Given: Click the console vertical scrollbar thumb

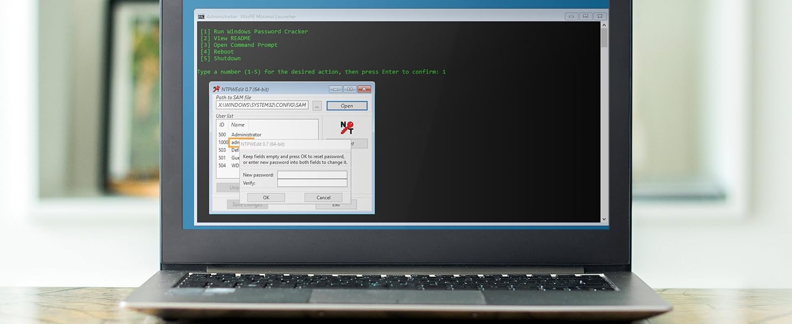Looking at the screenshot, I should (x=604, y=37).
